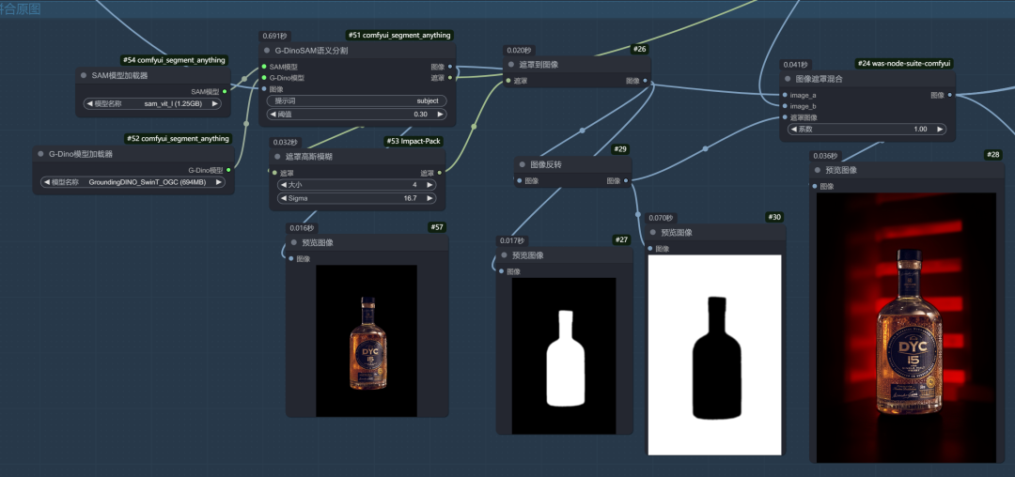The height and width of the screenshot is (477, 1015).
Task: Click the 遮罩 input port on 遮罩到图像
Action: click(508, 81)
